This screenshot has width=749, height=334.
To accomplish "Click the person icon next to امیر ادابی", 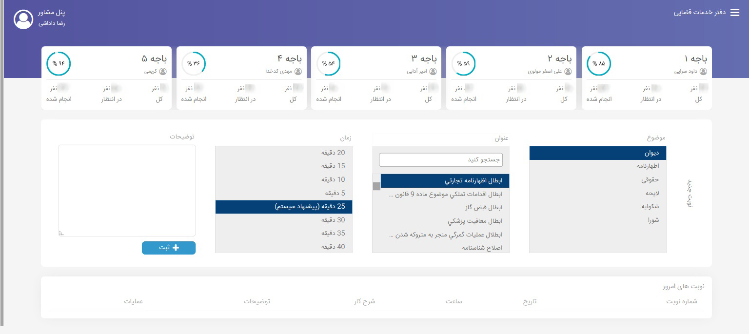I will (433, 71).
